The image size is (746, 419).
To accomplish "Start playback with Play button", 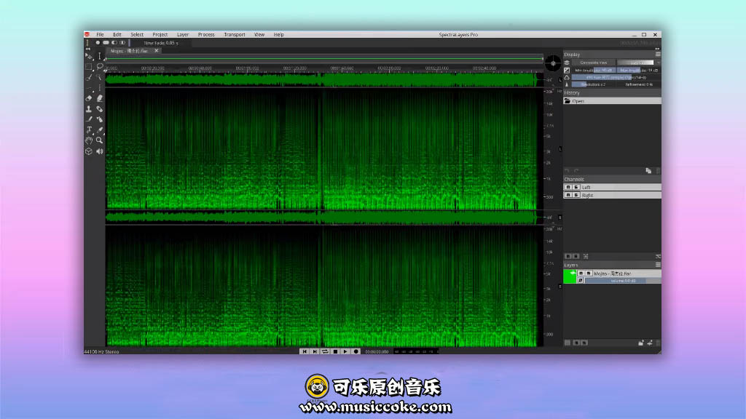I will point(345,351).
